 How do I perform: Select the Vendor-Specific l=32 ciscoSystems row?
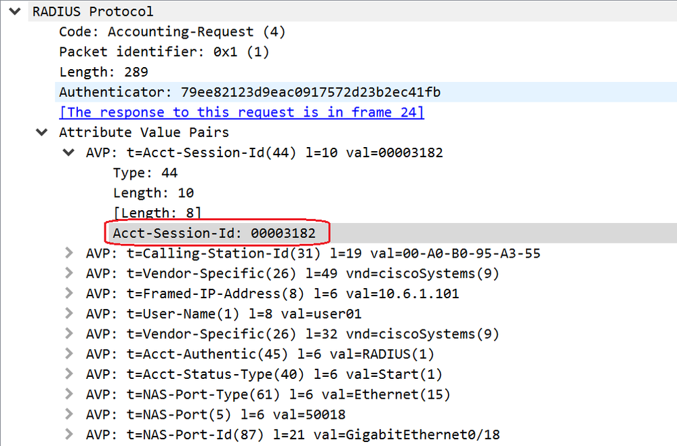[292, 334]
